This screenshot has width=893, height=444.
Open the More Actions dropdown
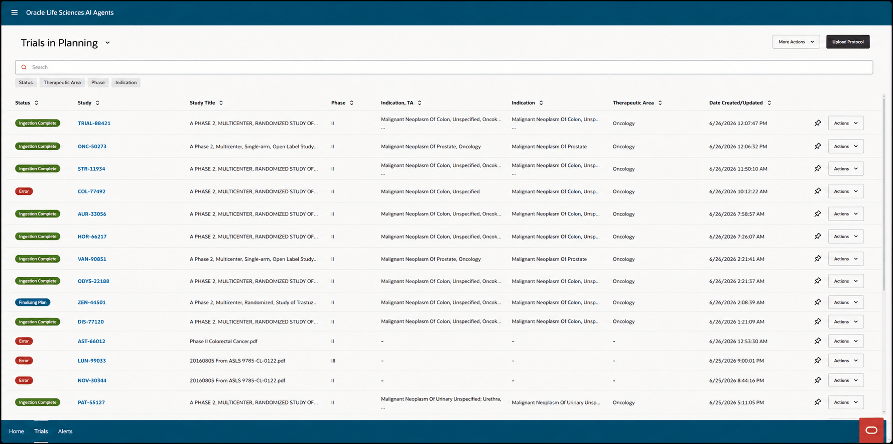pos(796,42)
